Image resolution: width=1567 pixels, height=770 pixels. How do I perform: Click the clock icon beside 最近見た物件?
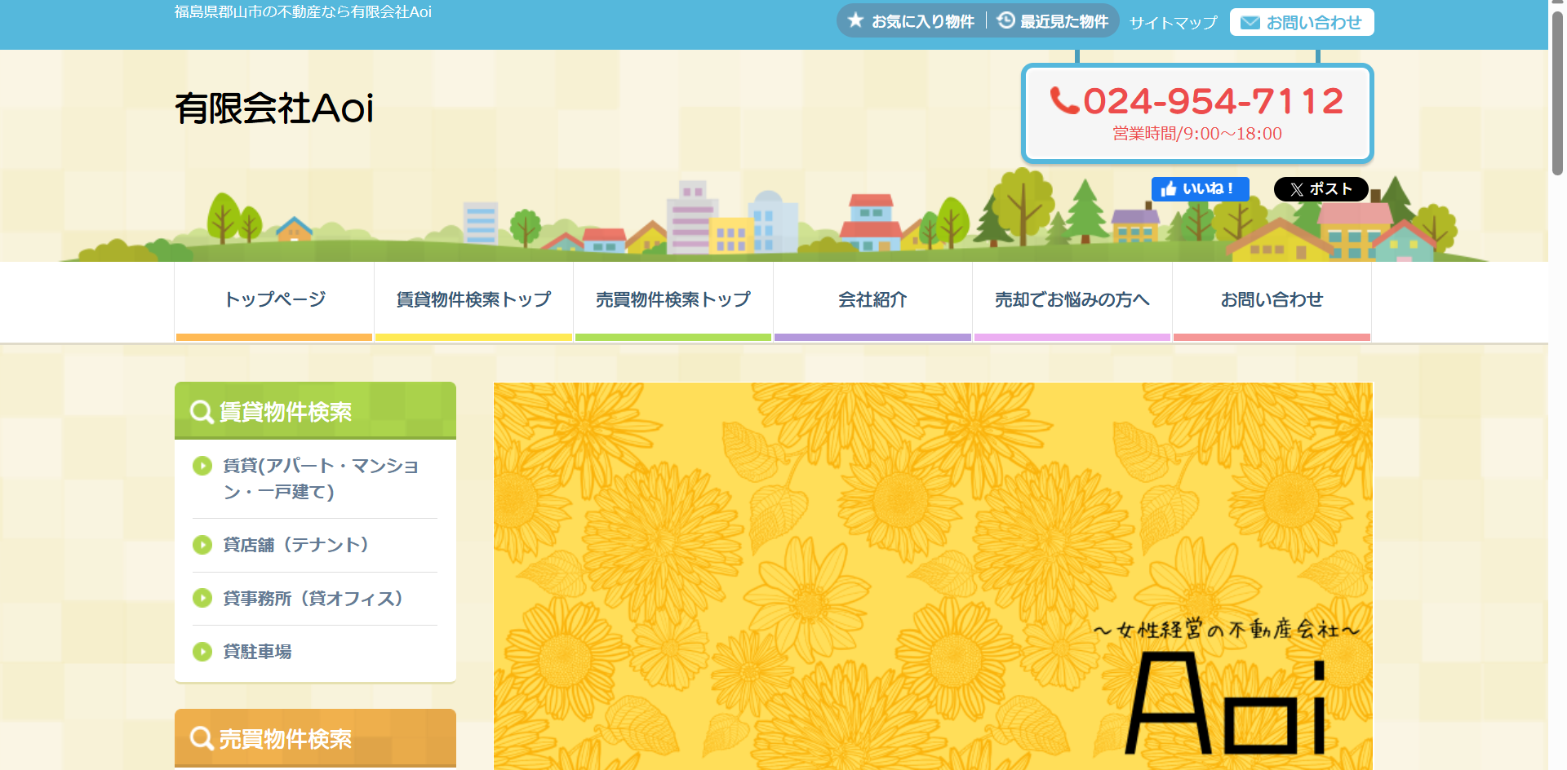coord(1006,20)
